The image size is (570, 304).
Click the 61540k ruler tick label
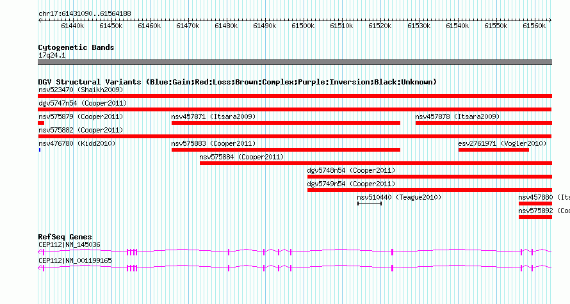[x=458, y=26]
